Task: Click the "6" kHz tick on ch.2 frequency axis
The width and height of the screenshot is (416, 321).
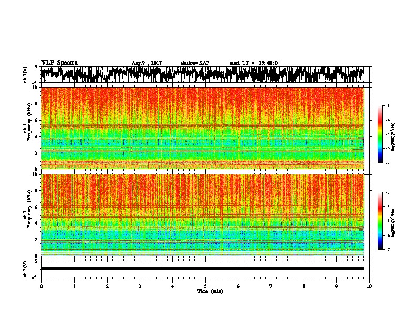Action: 37,207
